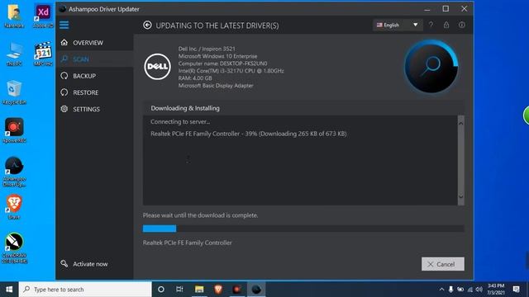Image resolution: width=529 pixels, height=297 pixels.
Task: Open the help question mark icon
Action: click(x=431, y=25)
